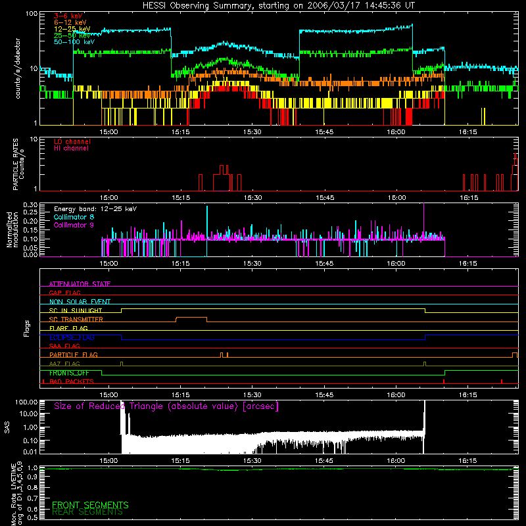Click the 16:00 tick under the particle rates plot
This screenshot has height=526, width=526.
coord(397,198)
